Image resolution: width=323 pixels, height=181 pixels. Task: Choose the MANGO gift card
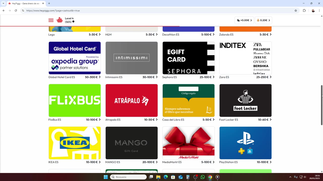(x=131, y=143)
